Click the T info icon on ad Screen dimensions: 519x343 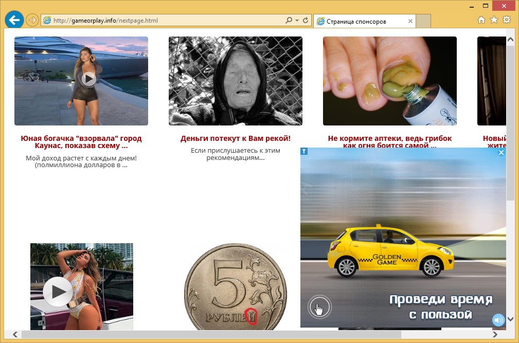[x=304, y=152]
